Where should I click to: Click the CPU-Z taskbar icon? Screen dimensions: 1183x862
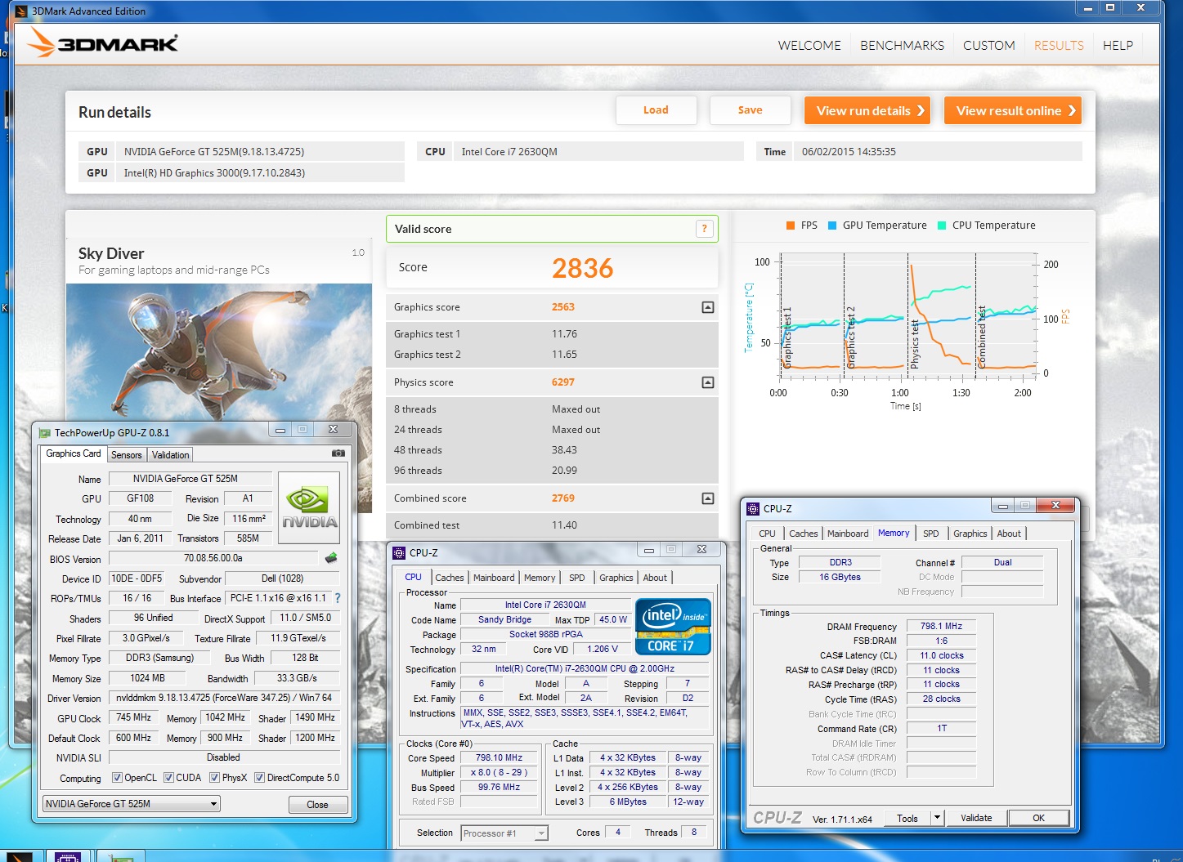tap(67, 856)
